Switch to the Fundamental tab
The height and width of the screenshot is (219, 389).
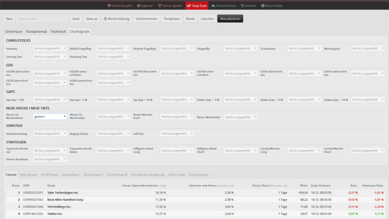pos(36,31)
